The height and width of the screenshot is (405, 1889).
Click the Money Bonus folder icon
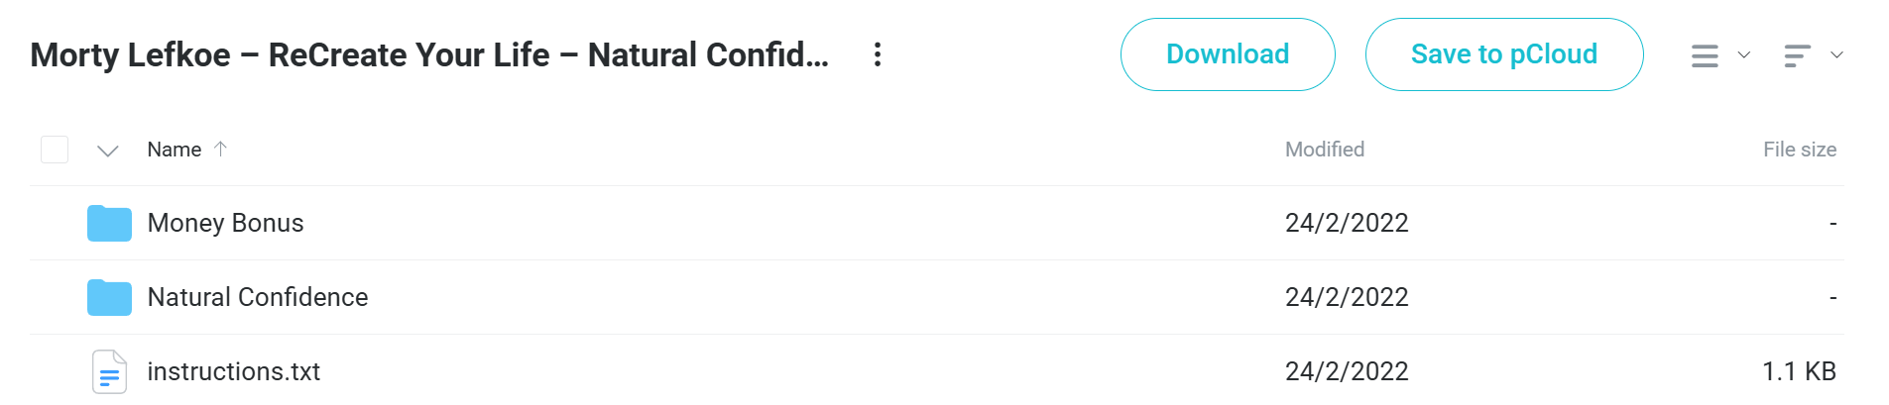pos(109,223)
